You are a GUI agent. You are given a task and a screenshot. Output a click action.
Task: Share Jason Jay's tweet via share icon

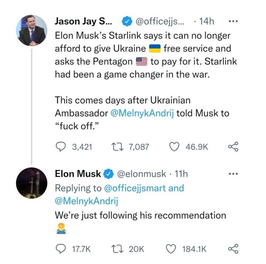[x=233, y=147]
